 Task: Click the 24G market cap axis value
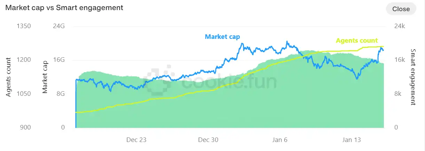58,26
